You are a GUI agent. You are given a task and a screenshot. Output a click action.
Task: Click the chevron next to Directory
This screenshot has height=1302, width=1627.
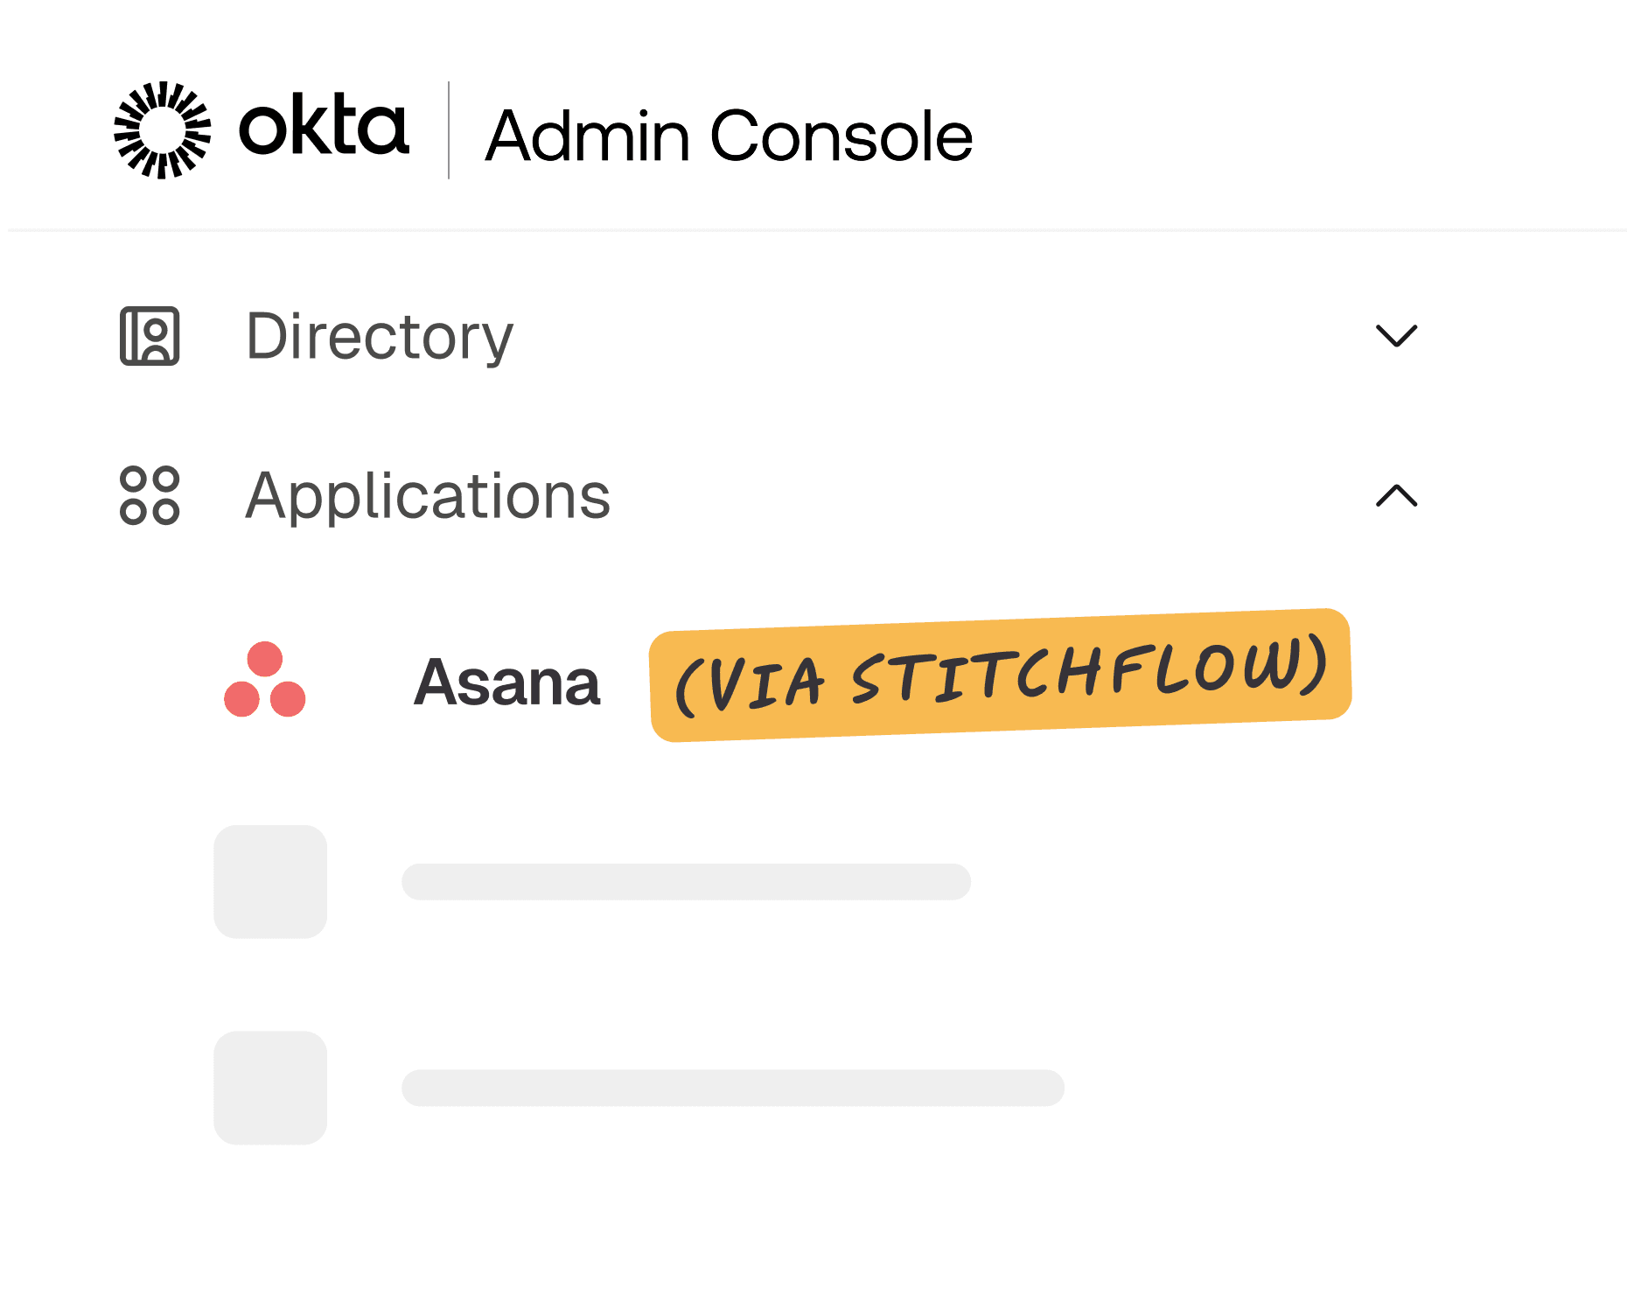pos(1397,337)
